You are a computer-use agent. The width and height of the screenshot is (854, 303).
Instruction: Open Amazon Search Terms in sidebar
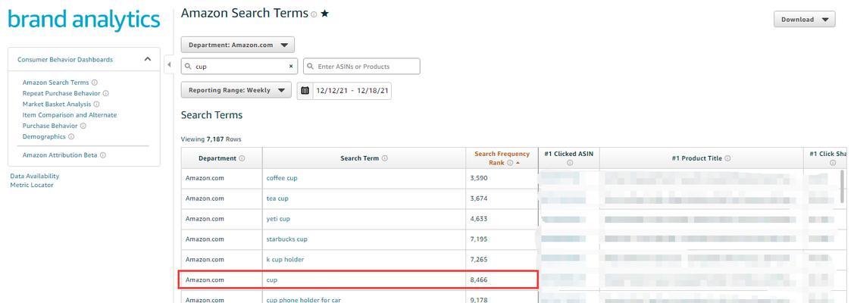(x=55, y=83)
